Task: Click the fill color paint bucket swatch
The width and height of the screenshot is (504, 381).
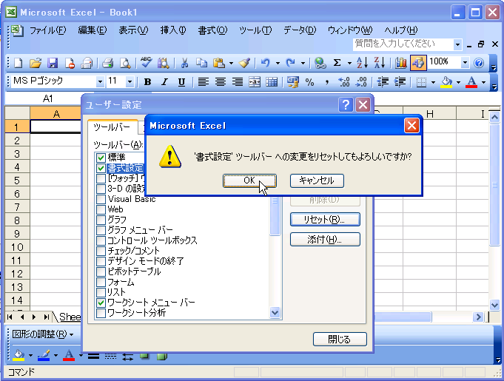Action: click(446, 82)
